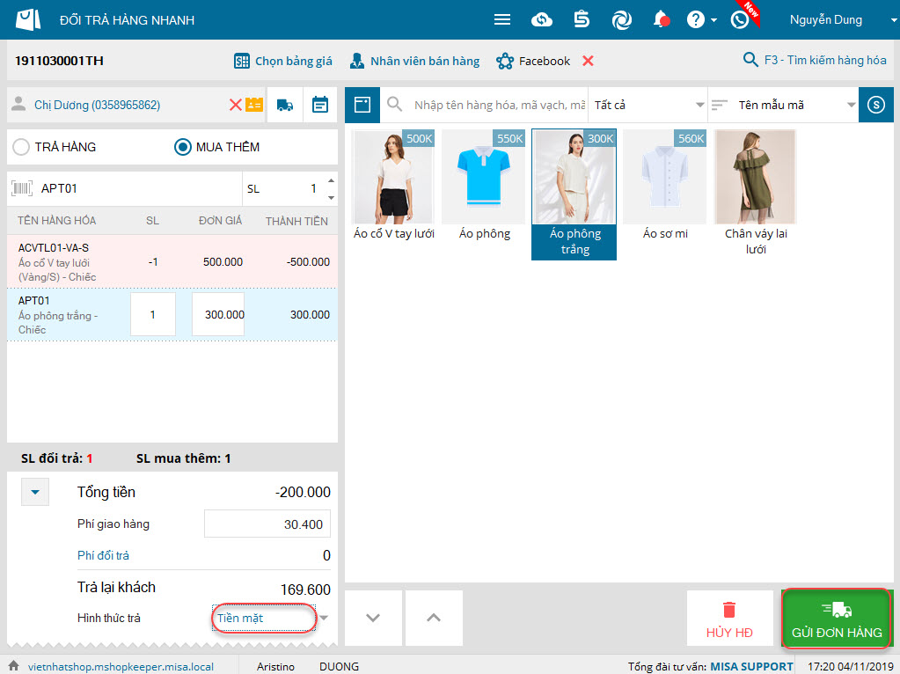This screenshot has width=900, height=674.
Task: Select product Chân váy lai lưới
Action: pos(756,193)
